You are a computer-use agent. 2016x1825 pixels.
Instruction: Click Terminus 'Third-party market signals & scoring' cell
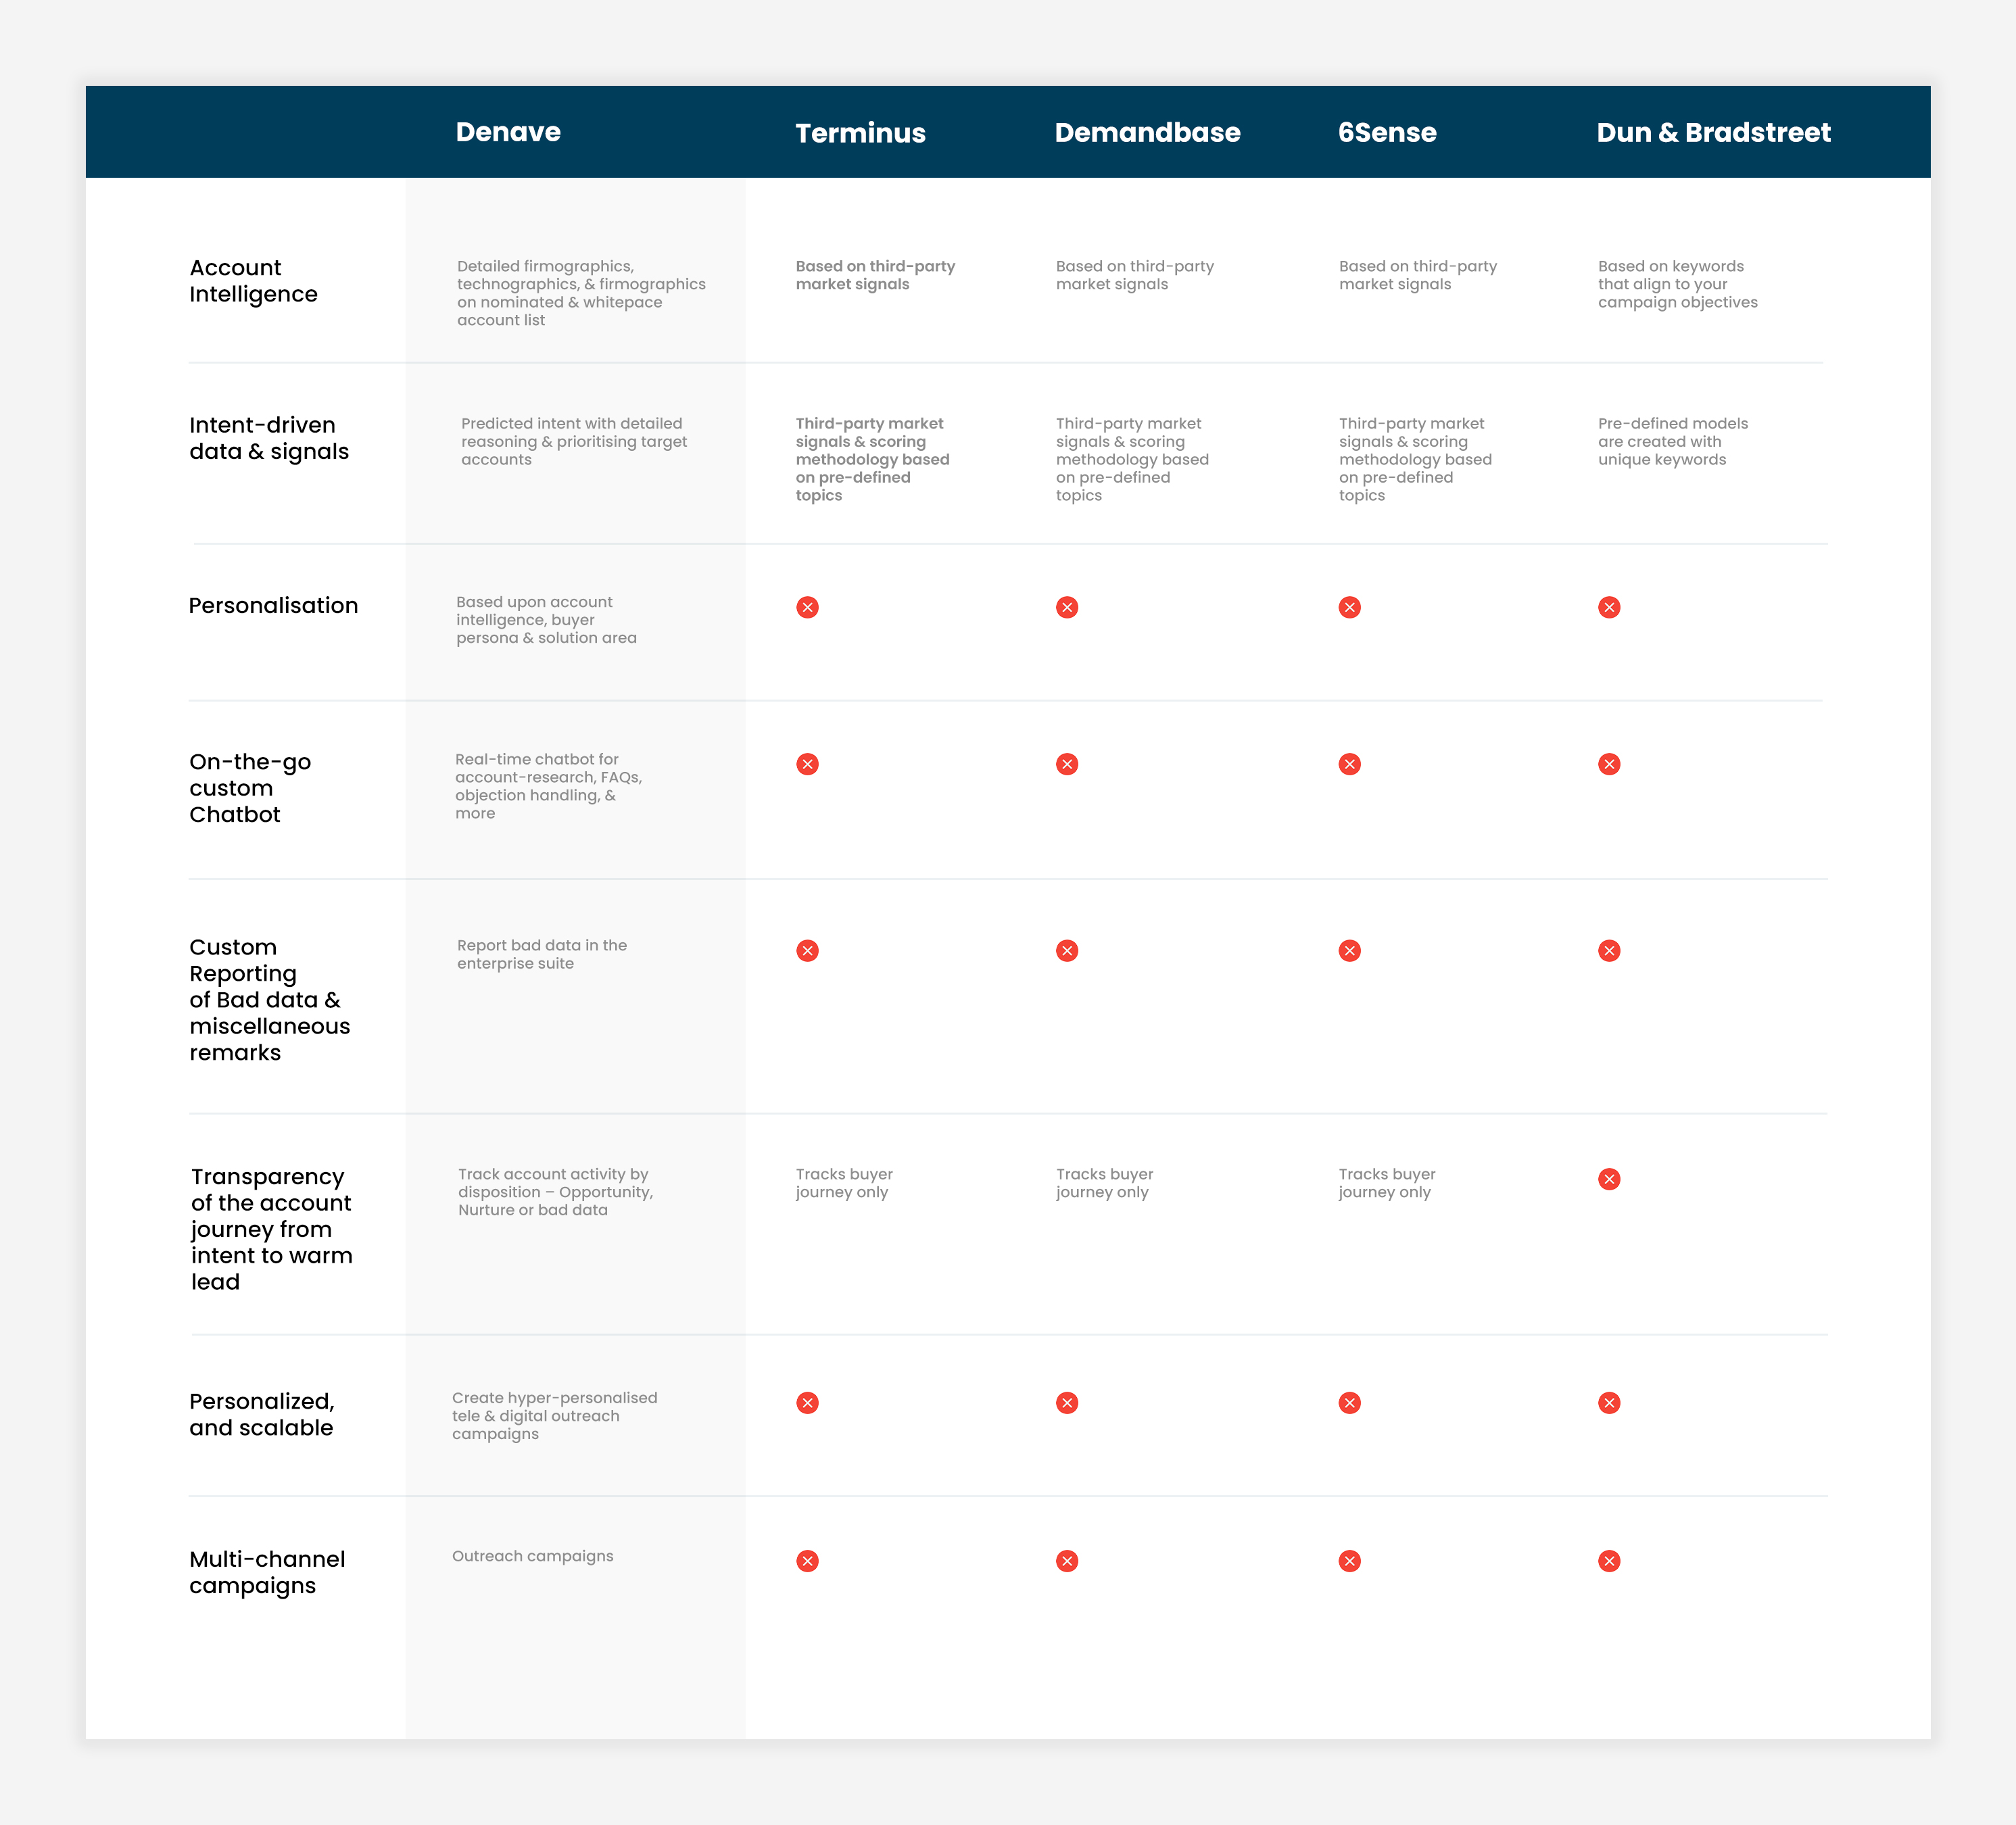coord(872,459)
